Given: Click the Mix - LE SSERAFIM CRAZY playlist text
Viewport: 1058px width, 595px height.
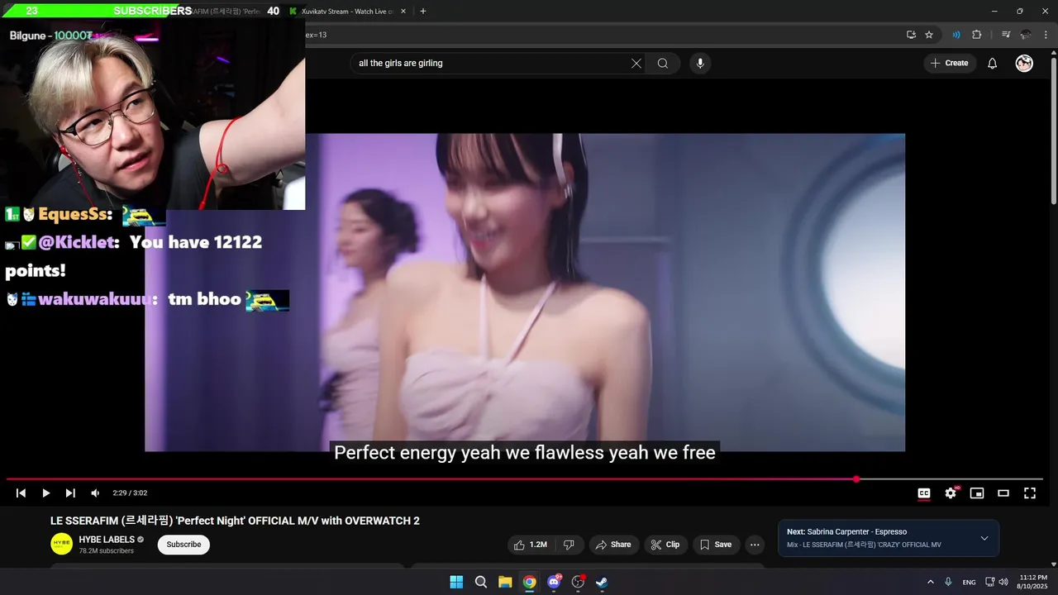Looking at the screenshot, I should pos(863,545).
